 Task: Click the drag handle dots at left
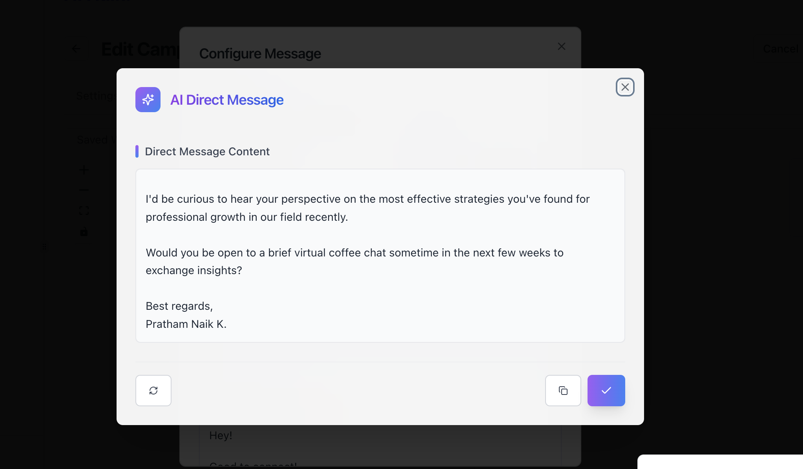(44, 247)
